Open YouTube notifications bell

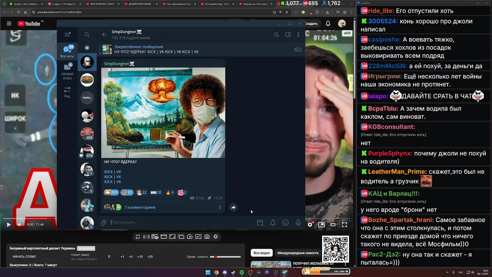click(328, 23)
